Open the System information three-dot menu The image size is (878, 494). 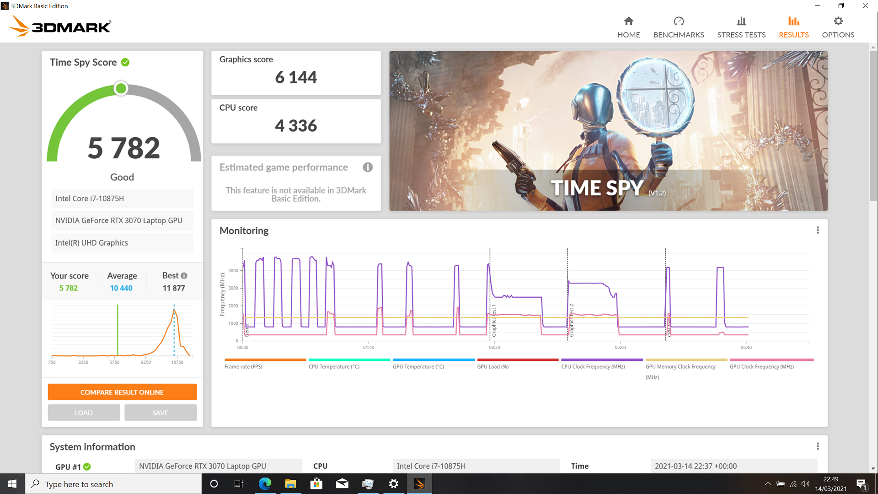coord(818,446)
